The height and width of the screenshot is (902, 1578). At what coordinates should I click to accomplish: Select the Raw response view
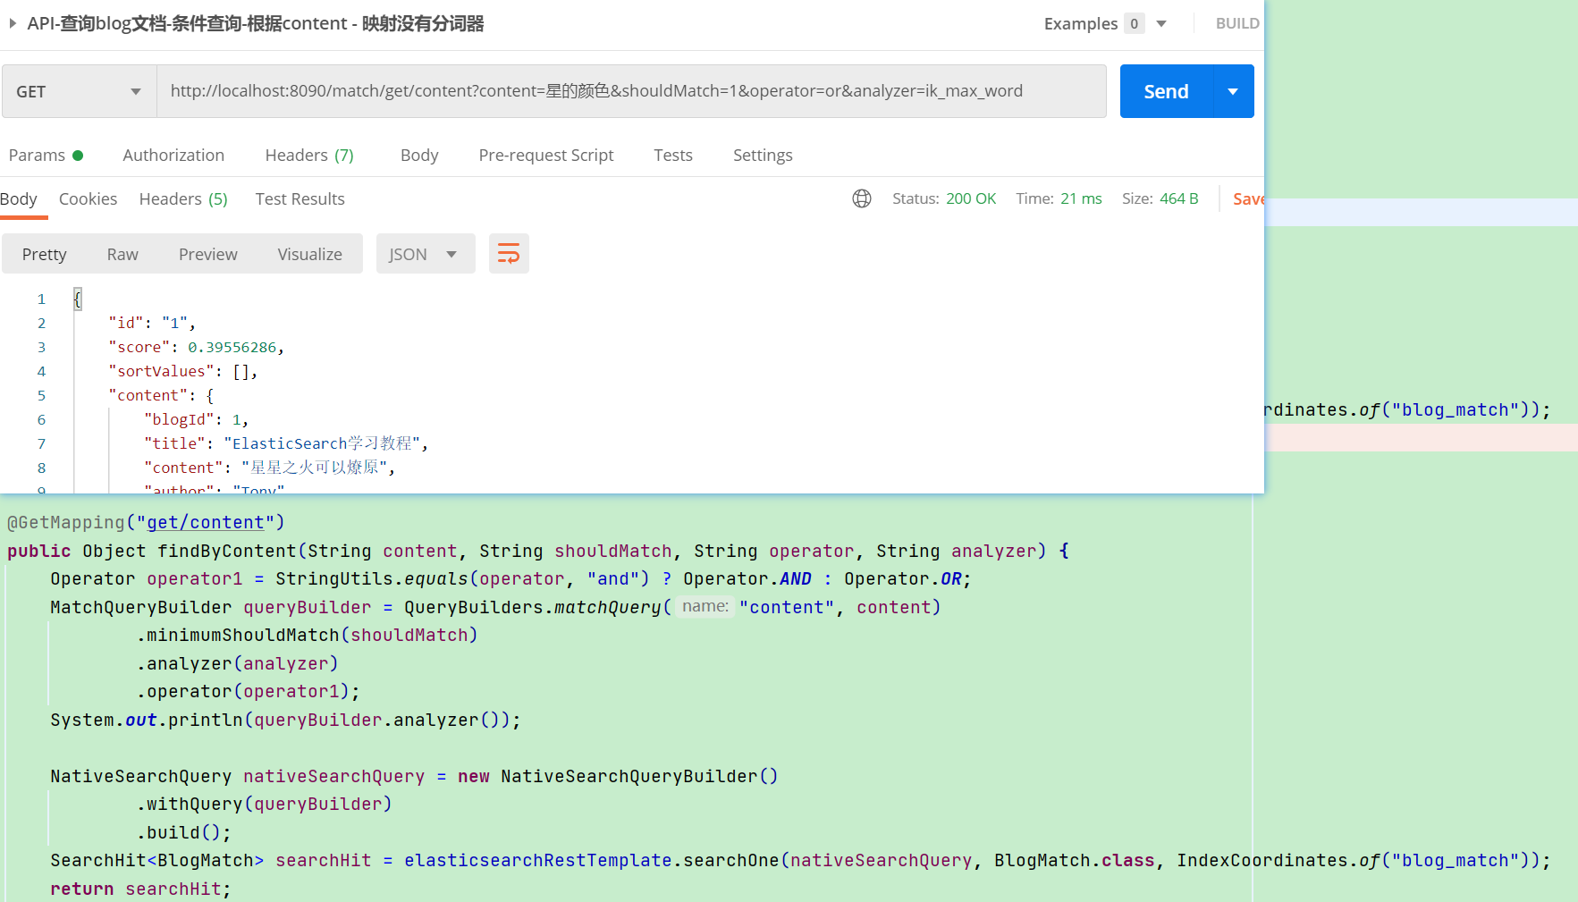pyautogui.click(x=122, y=253)
